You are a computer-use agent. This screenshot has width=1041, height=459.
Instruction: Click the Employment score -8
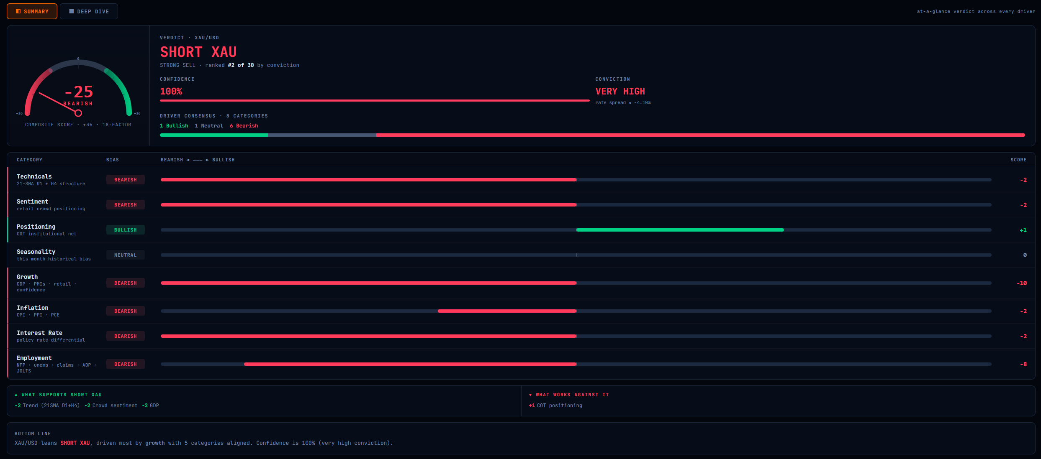click(x=1023, y=364)
